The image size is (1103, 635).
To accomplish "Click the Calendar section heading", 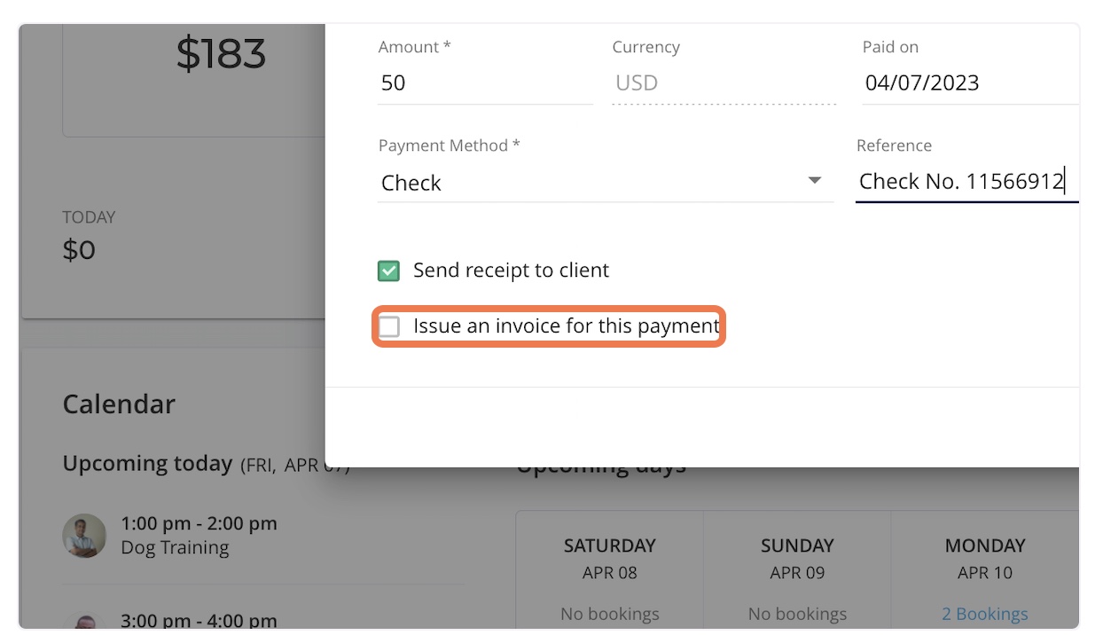I will pyautogui.click(x=119, y=404).
